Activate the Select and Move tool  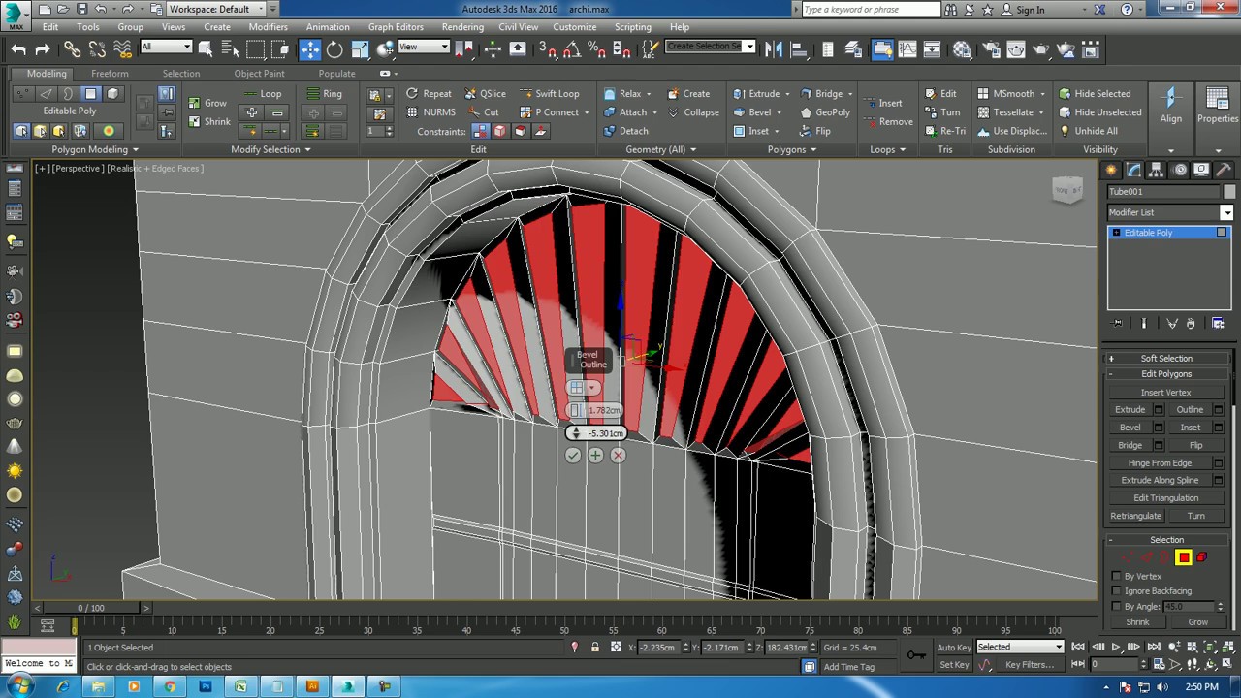(310, 49)
